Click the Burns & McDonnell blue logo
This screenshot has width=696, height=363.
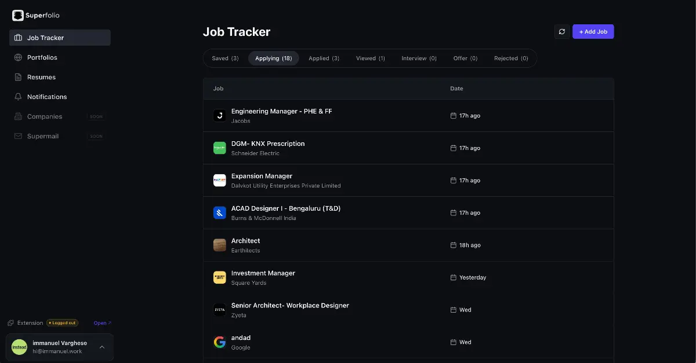coord(219,212)
